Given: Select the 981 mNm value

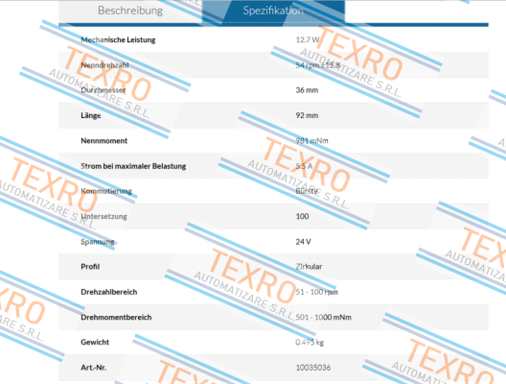Looking at the screenshot, I should [311, 140].
